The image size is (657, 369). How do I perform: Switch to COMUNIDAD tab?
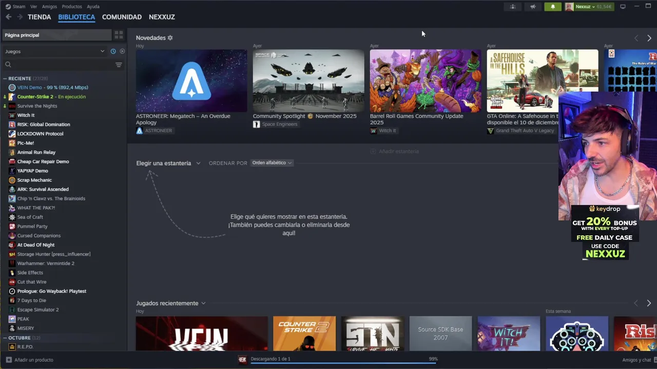[x=122, y=17]
